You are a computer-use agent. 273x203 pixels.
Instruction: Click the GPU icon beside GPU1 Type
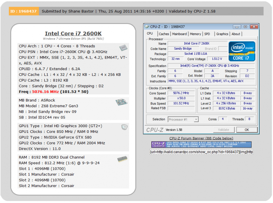click(x=124, y=127)
